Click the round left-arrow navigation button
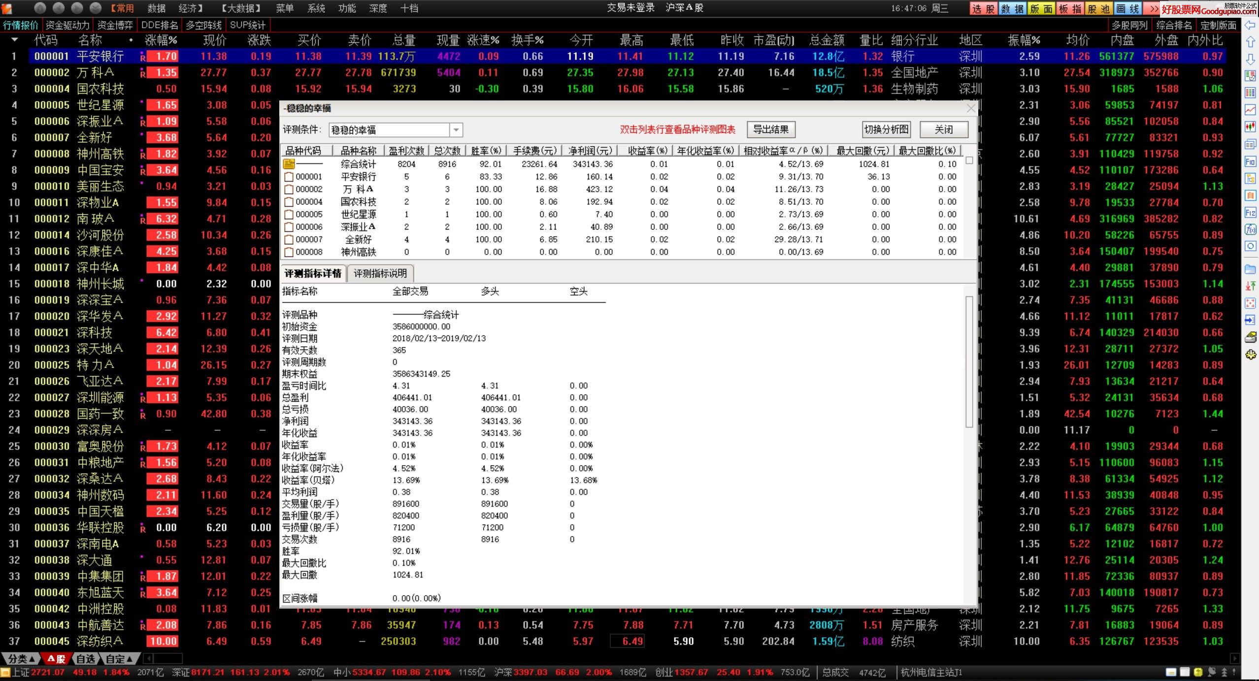Screen dimensions: 1259x681 point(59,8)
